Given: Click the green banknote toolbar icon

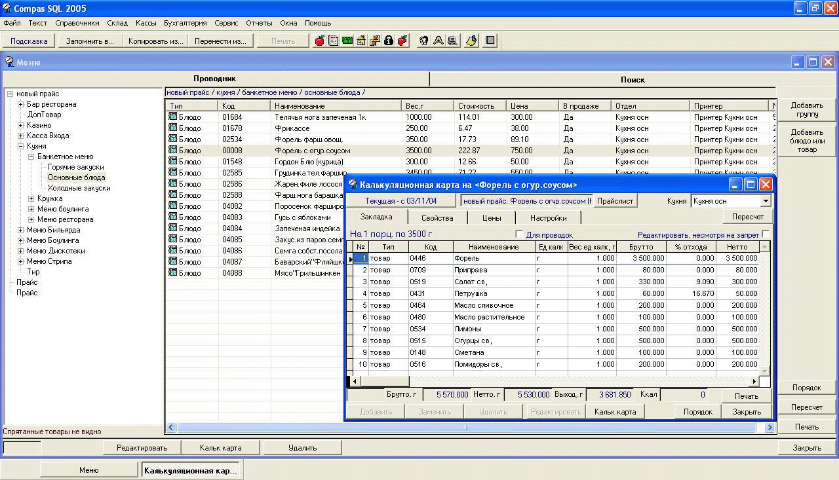Looking at the screenshot, I should point(347,41).
